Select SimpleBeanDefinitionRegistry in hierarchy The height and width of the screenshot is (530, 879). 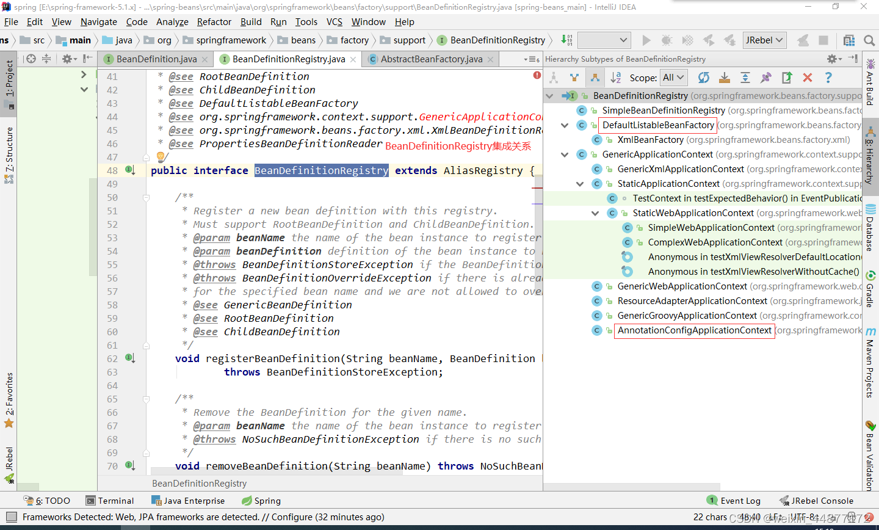[664, 111]
